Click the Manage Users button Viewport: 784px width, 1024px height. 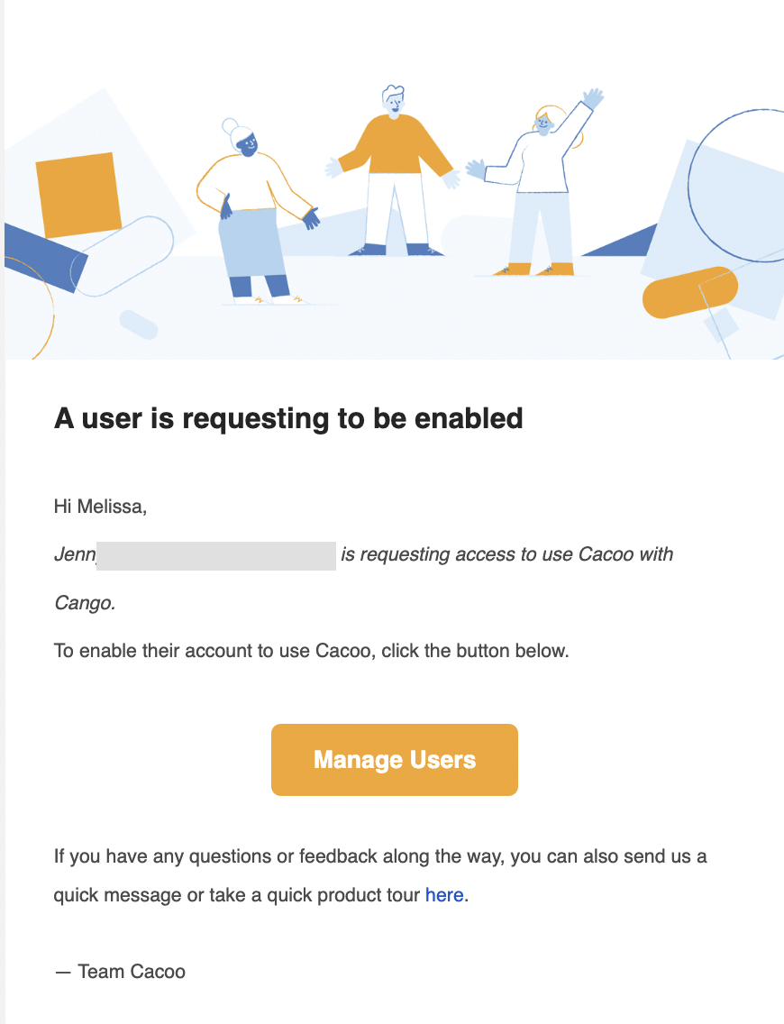tap(395, 760)
